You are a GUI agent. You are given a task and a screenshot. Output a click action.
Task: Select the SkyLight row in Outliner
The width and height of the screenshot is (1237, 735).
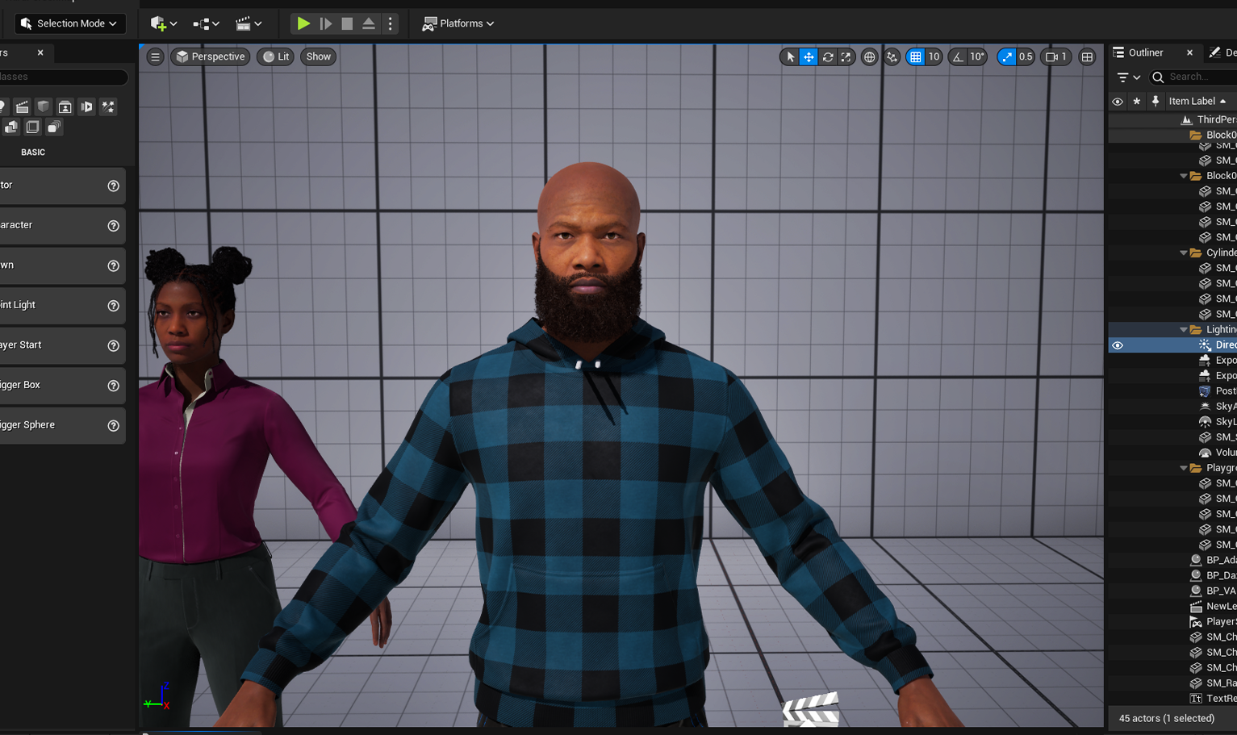coord(1172,422)
